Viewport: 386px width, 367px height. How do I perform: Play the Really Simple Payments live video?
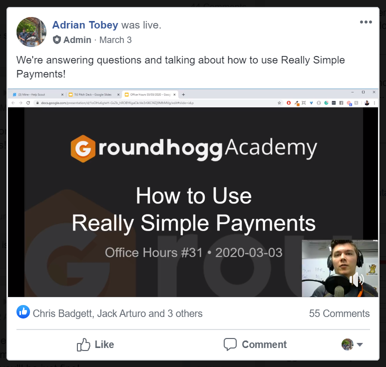[x=193, y=192]
